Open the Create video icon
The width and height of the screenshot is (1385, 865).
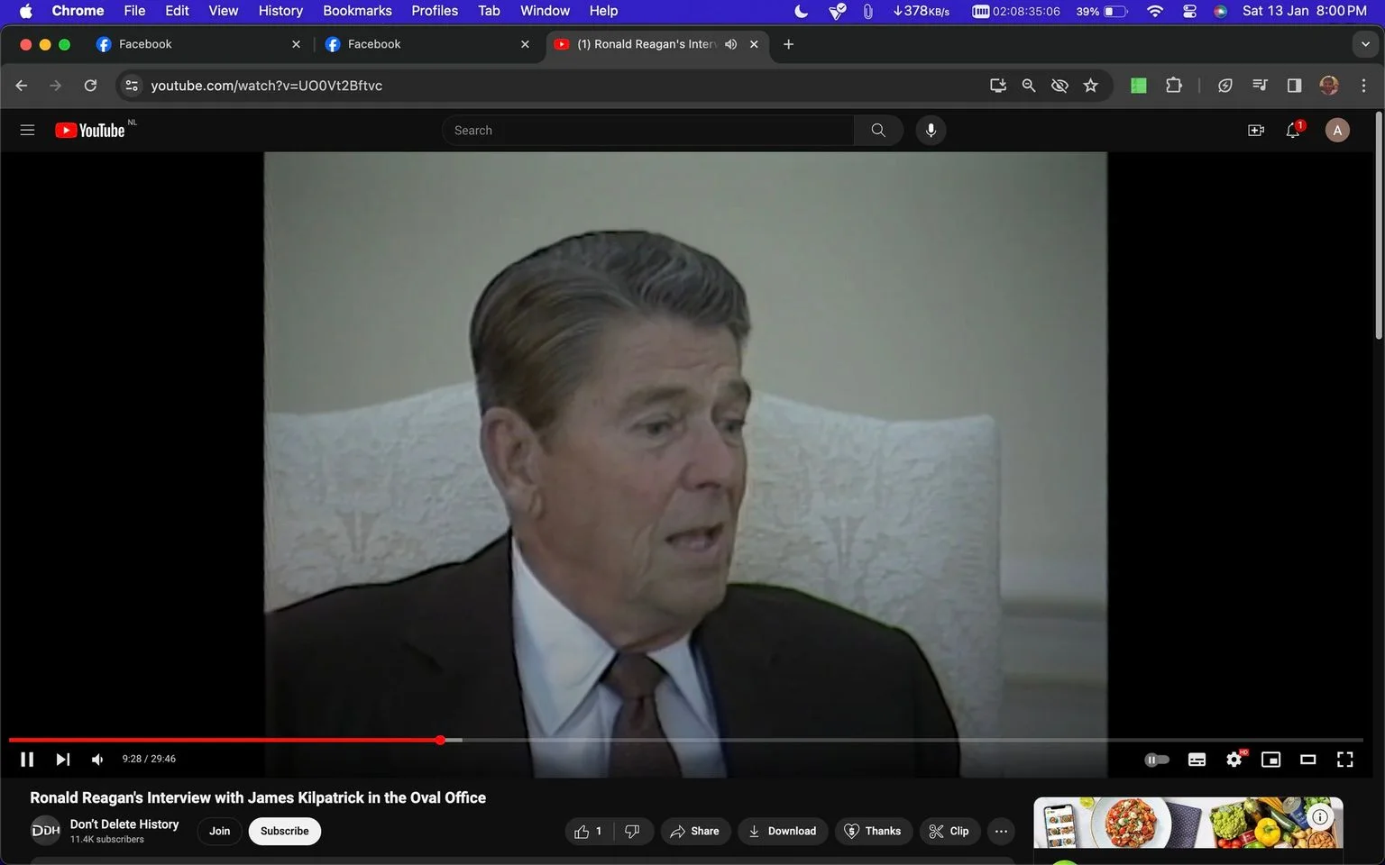pyautogui.click(x=1255, y=131)
